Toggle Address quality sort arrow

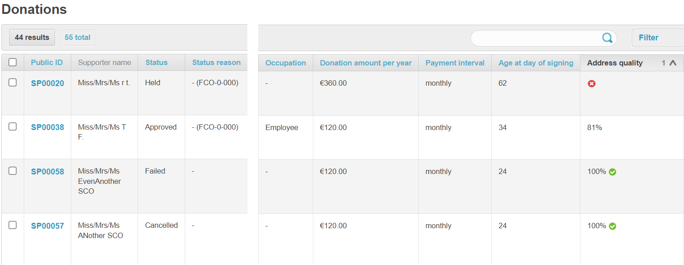tap(672, 63)
